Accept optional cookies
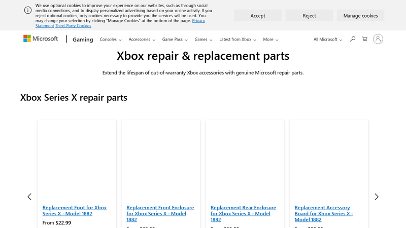 tap(258, 16)
